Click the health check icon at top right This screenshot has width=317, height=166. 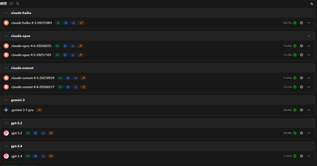tap(311, 4)
